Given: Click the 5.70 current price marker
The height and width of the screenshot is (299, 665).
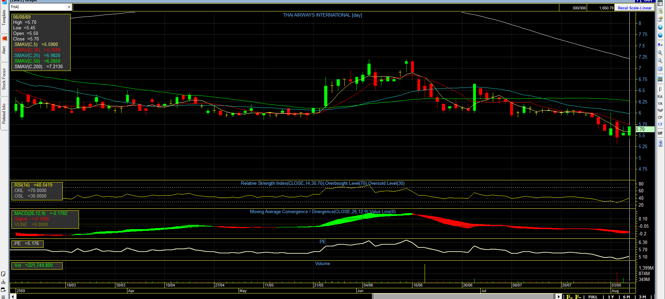Looking at the screenshot, I should (x=645, y=129).
